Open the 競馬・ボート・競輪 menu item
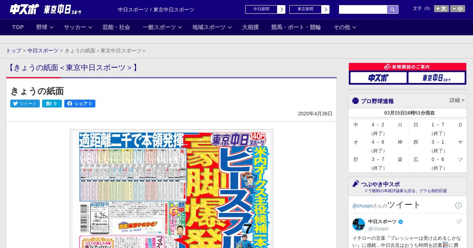Viewport: 473px width, 248px height. tap(296, 27)
